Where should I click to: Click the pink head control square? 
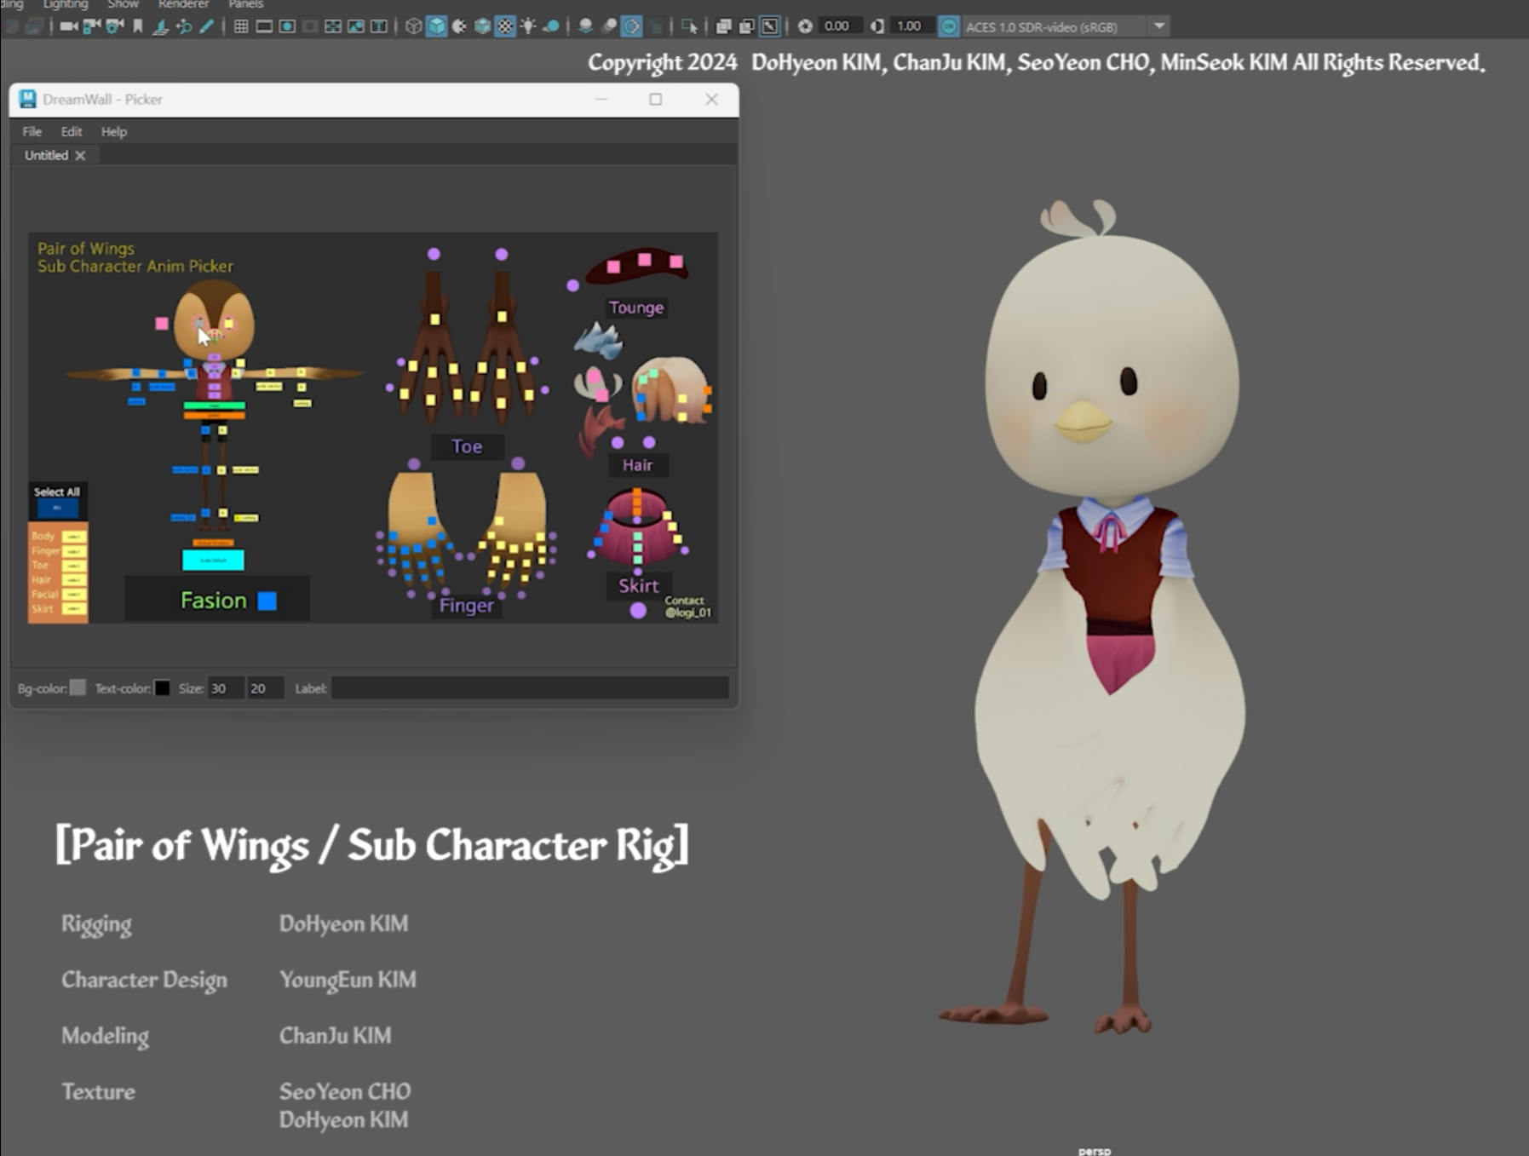(x=162, y=324)
